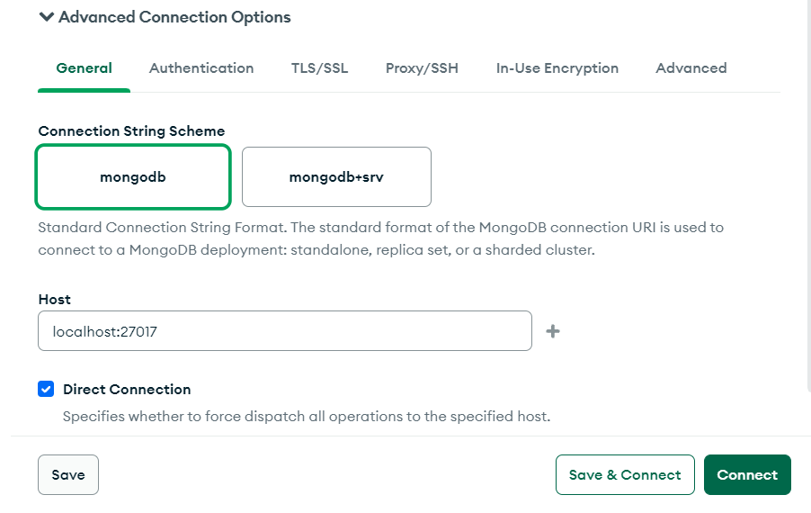Go to the TLS/SSL tab

point(319,68)
